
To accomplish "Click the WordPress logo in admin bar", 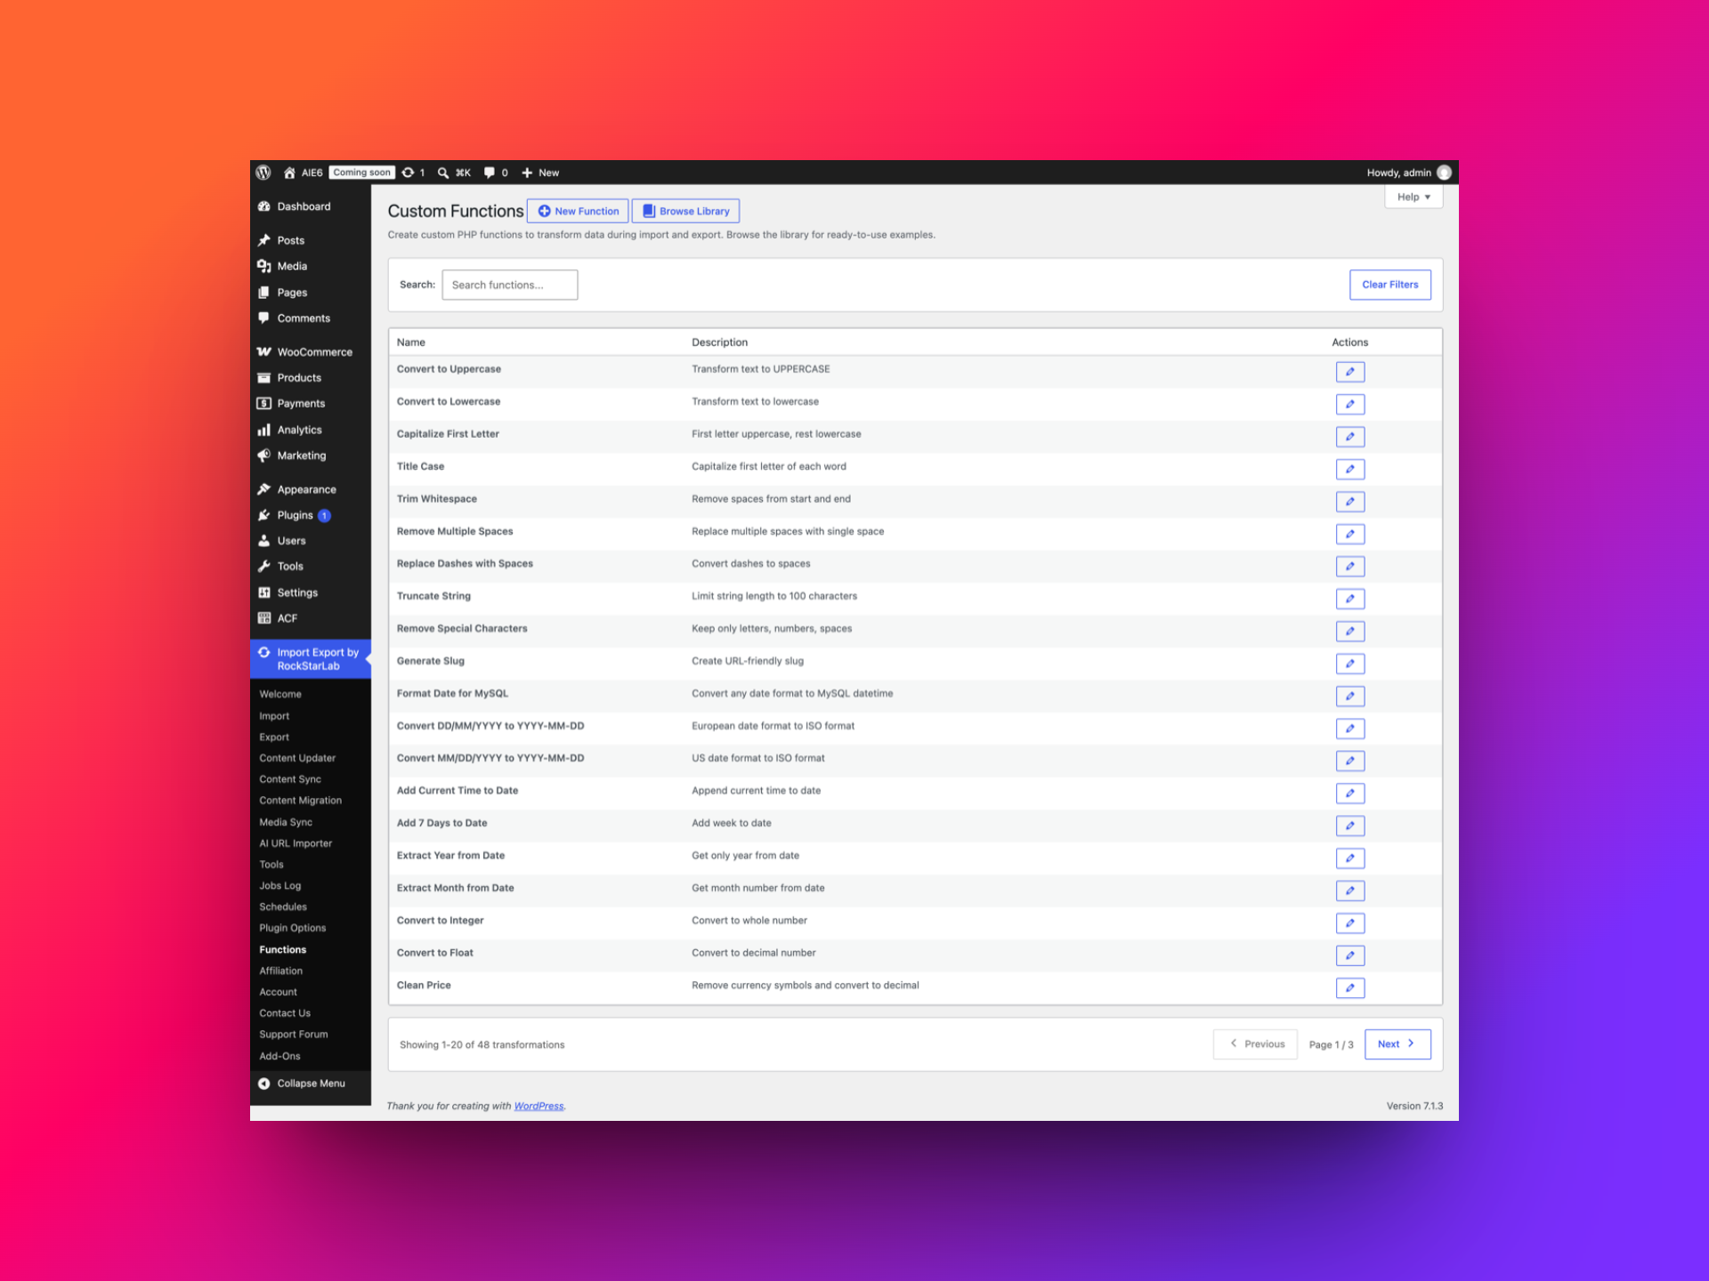I will (263, 173).
